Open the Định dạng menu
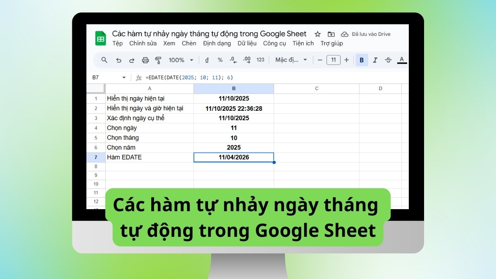Screen dimensions: 496x279 tap(217, 43)
